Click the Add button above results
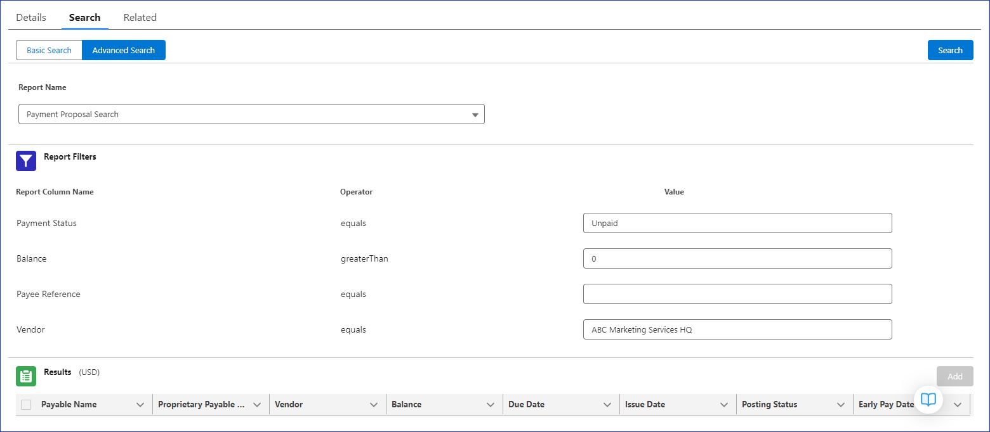990x432 pixels. pos(955,376)
